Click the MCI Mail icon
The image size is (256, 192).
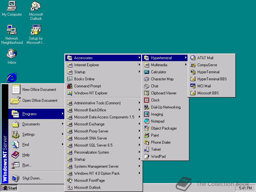click(193, 86)
